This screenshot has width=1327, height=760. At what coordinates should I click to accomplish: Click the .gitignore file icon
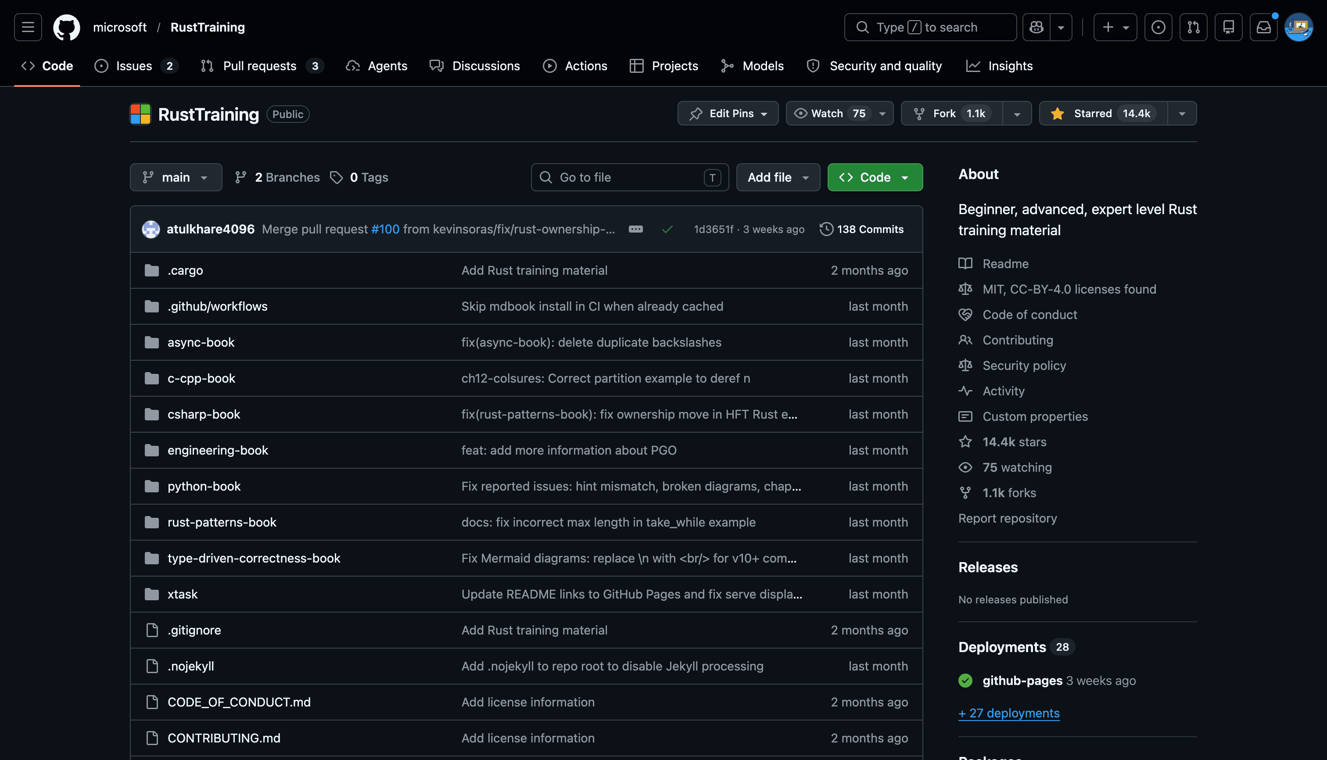click(152, 630)
